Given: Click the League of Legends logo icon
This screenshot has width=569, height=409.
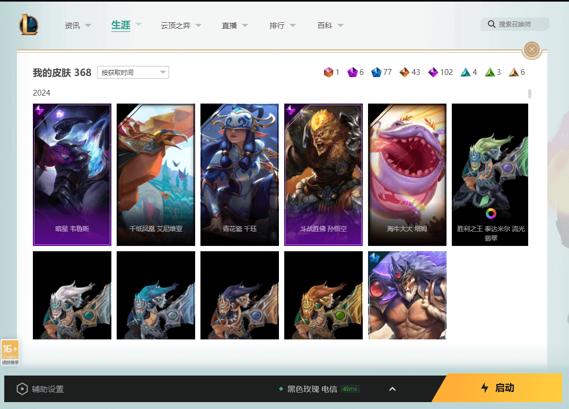Looking at the screenshot, I should point(29,24).
